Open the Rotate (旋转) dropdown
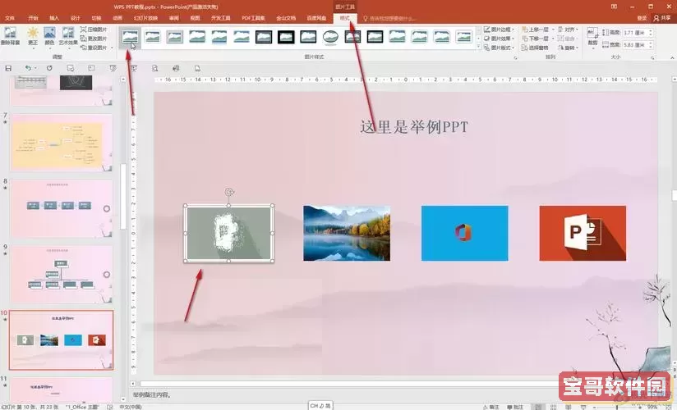The width and height of the screenshot is (677, 410). tap(568, 48)
